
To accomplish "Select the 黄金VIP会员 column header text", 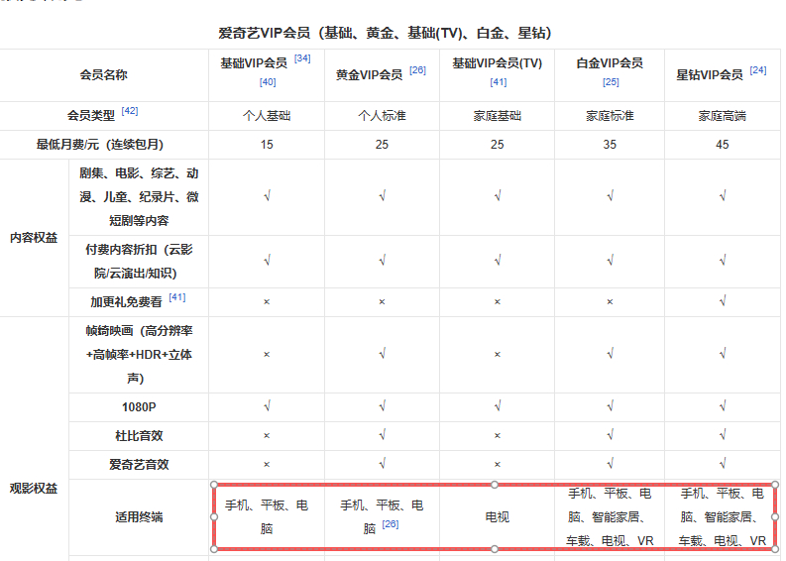I will 369,75.
